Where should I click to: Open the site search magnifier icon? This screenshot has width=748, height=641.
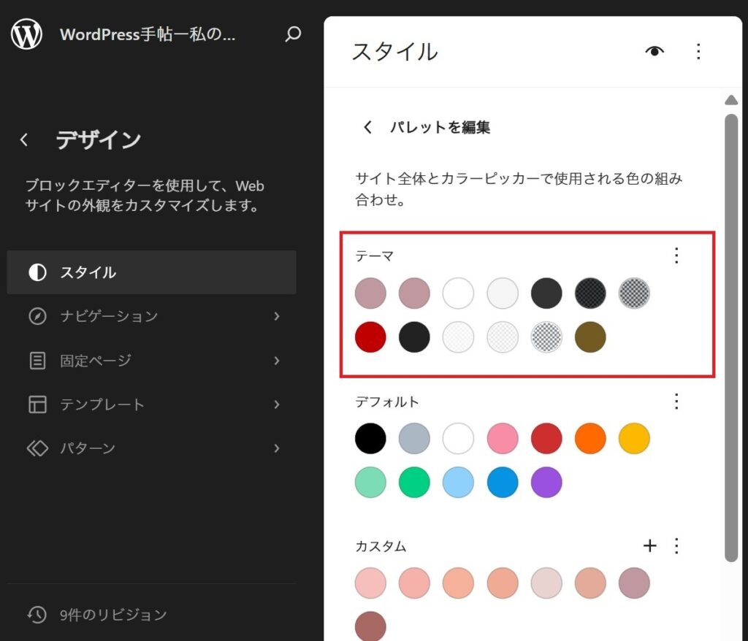293,34
